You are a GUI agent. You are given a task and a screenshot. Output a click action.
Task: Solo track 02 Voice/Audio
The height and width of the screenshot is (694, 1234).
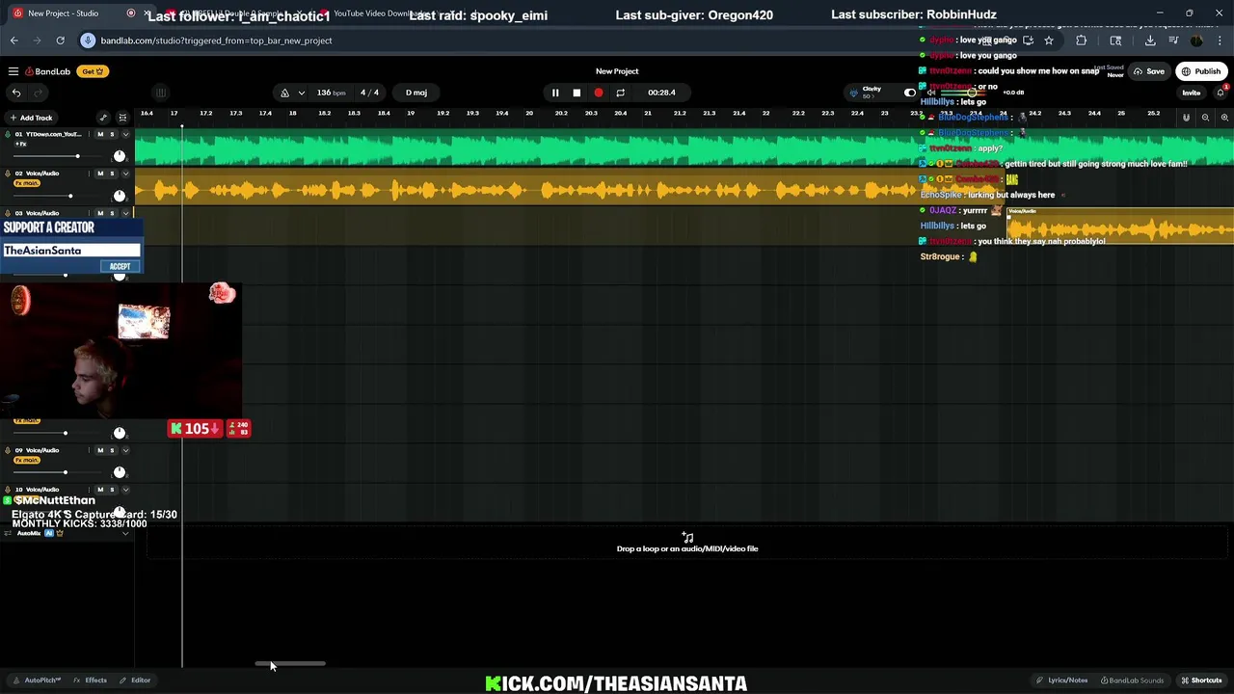pos(112,173)
